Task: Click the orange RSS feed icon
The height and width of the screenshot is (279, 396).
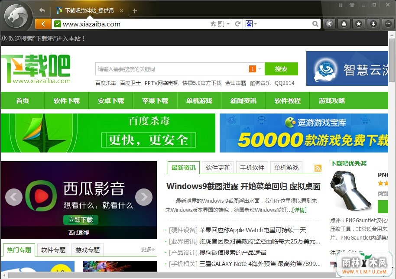Action: 318,168
